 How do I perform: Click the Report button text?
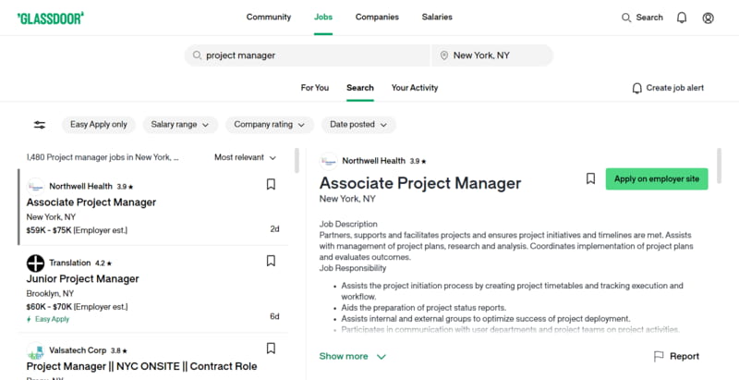tap(684, 357)
